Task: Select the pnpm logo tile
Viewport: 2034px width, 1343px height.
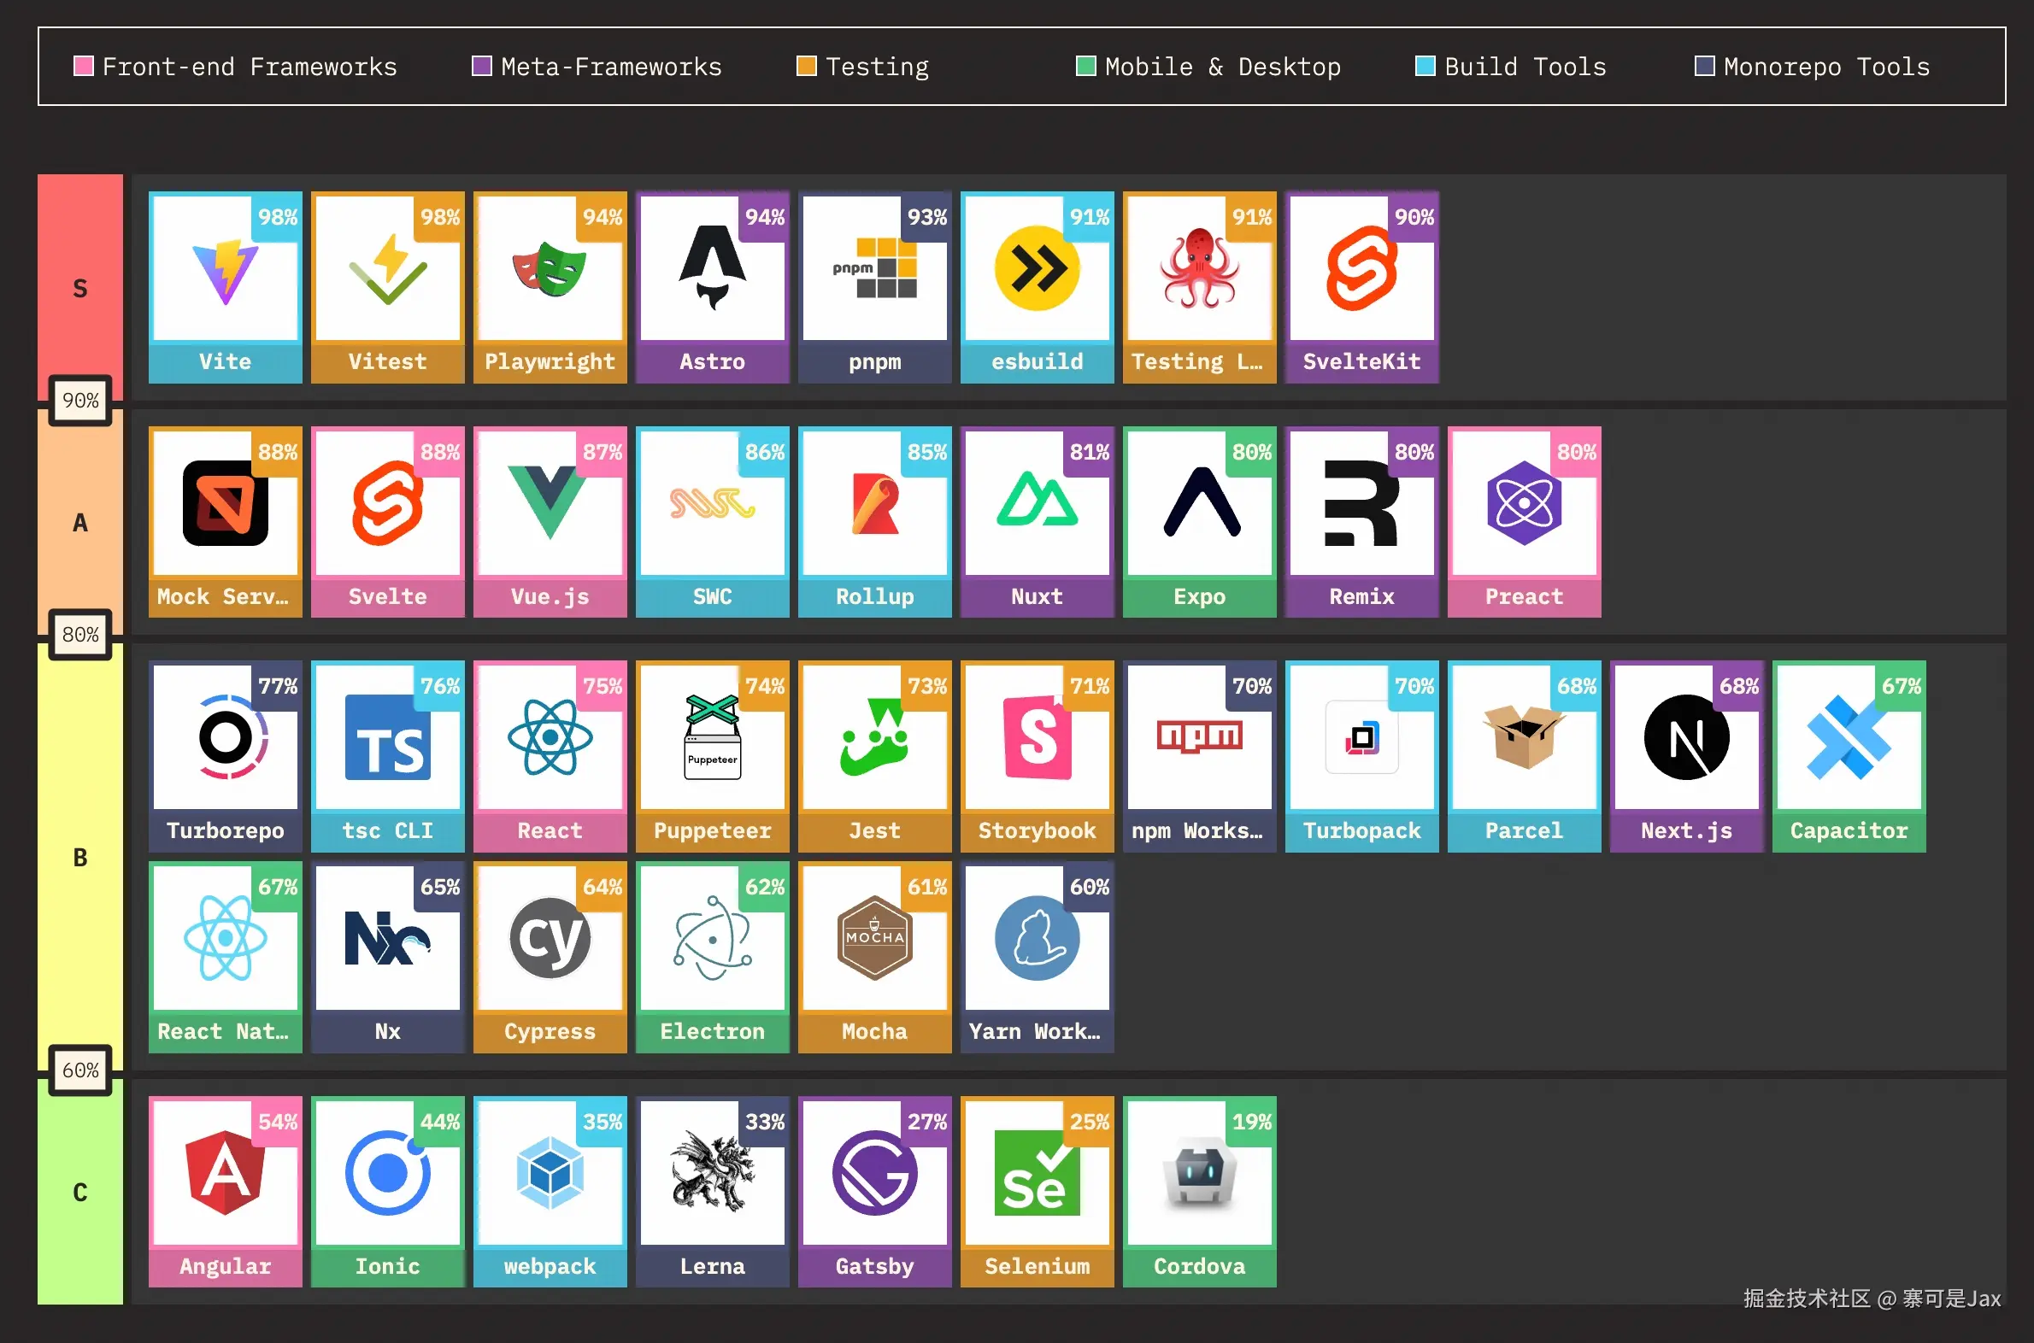Action: point(874,269)
